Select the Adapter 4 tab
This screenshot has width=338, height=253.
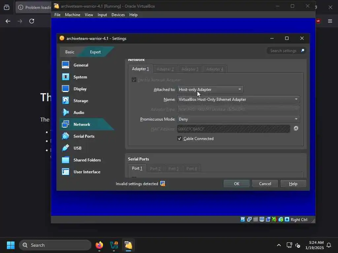[215, 69]
